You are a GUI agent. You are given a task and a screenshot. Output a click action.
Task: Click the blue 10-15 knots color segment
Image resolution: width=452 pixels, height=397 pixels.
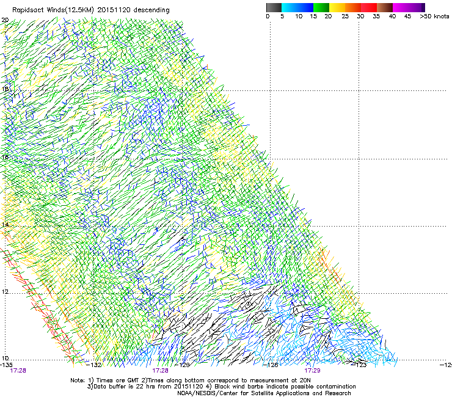[x=305, y=7]
